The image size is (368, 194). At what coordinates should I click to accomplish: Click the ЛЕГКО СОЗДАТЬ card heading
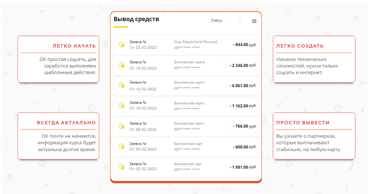tap(300, 46)
